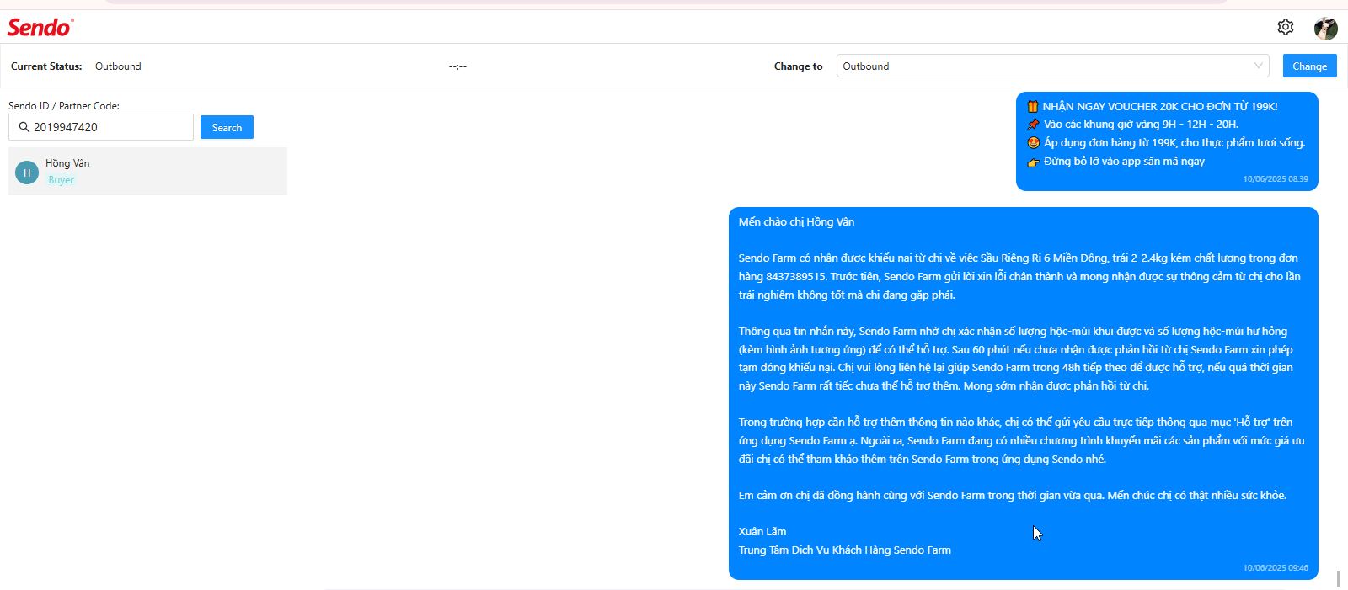Click the Current Status Outbound value

pyautogui.click(x=118, y=66)
